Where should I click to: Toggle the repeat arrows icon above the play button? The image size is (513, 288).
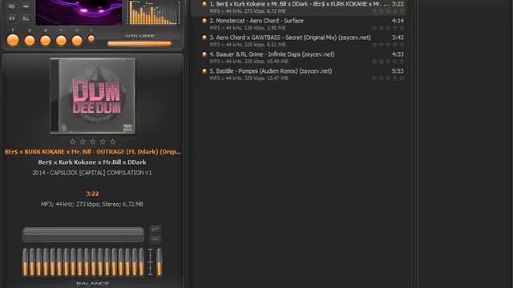click(x=12, y=18)
